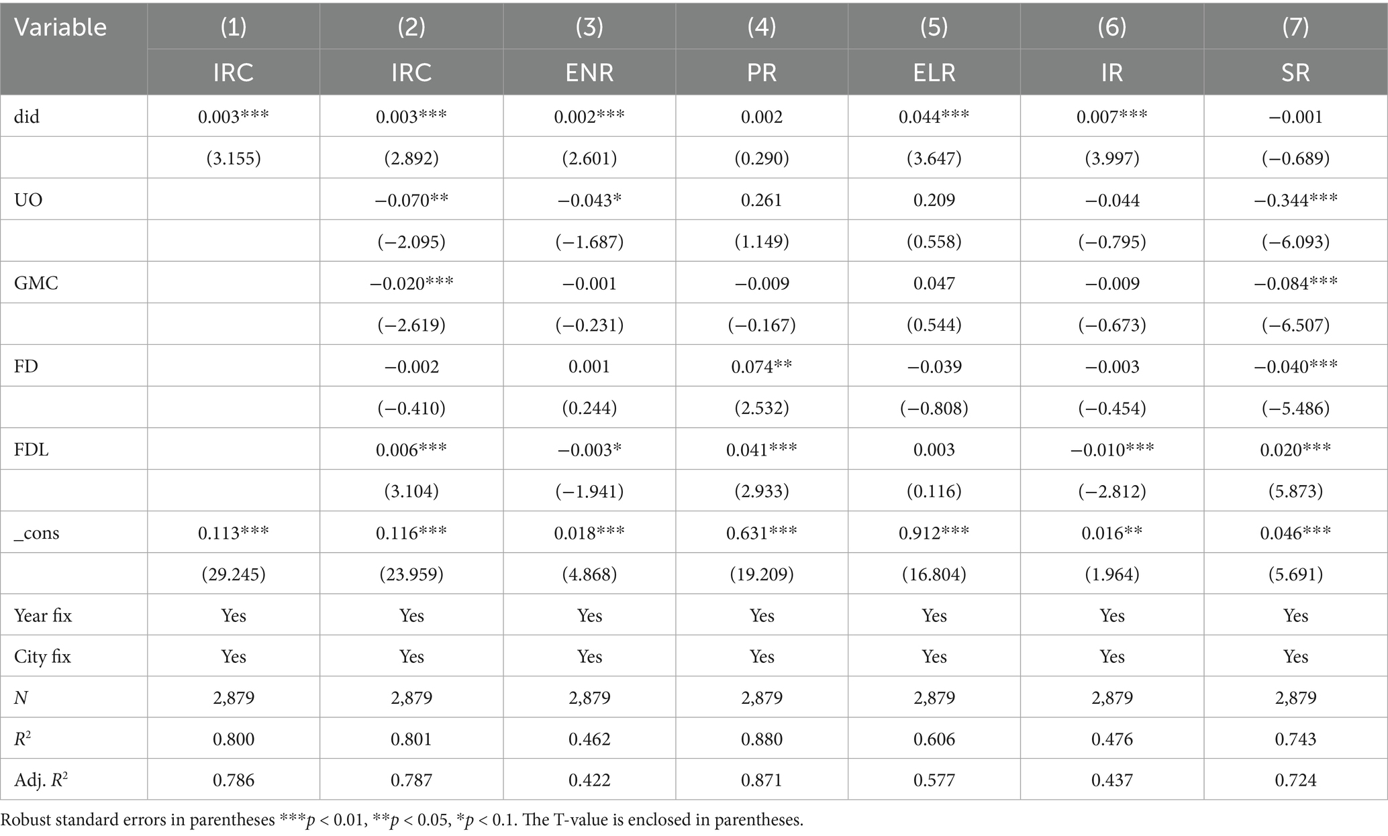1388x836 pixels.
Task: Select the ENR column header
Action: [x=589, y=72]
